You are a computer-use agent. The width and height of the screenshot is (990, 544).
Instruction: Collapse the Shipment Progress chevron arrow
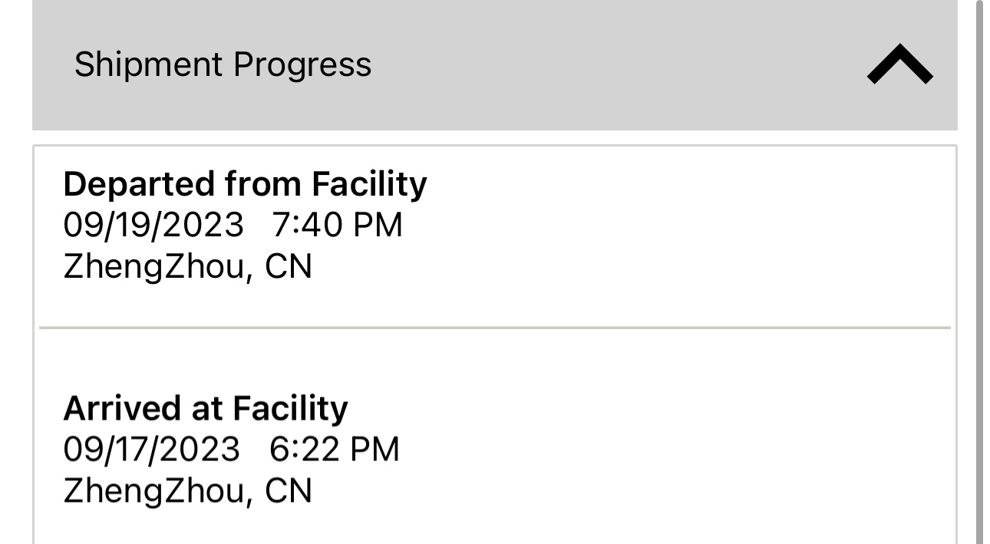(x=899, y=64)
